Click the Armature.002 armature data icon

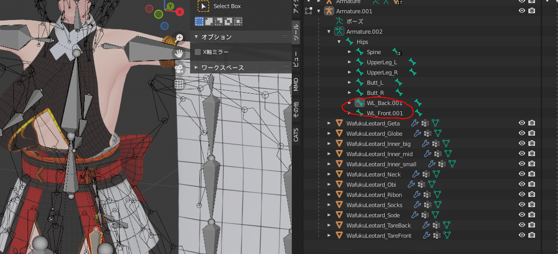click(x=339, y=32)
